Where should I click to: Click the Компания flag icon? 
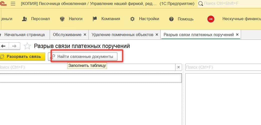click(95, 19)
